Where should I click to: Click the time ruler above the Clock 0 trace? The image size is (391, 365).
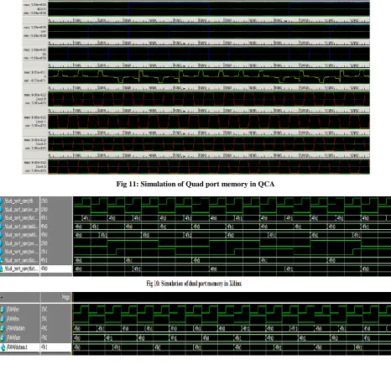pos(209,88)
